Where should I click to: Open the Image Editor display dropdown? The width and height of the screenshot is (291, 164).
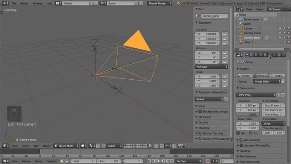pos(267,82)
